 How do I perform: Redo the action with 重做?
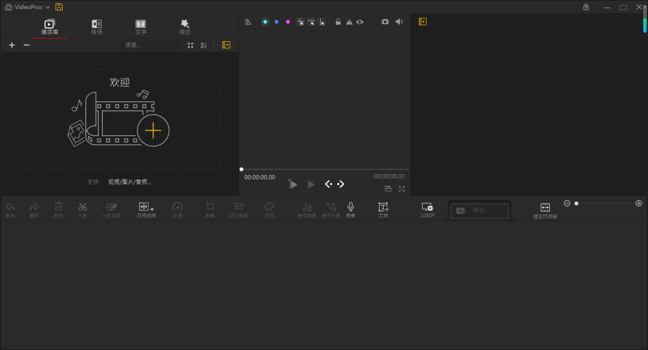[x=34, y=209]
